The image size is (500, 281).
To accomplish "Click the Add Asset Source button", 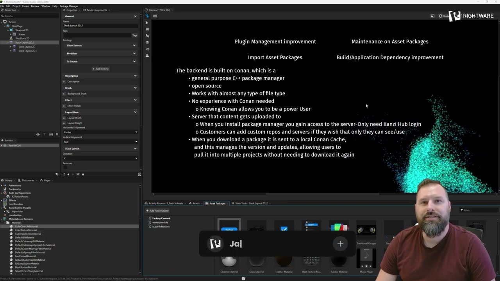I will (x=158, y=211).
